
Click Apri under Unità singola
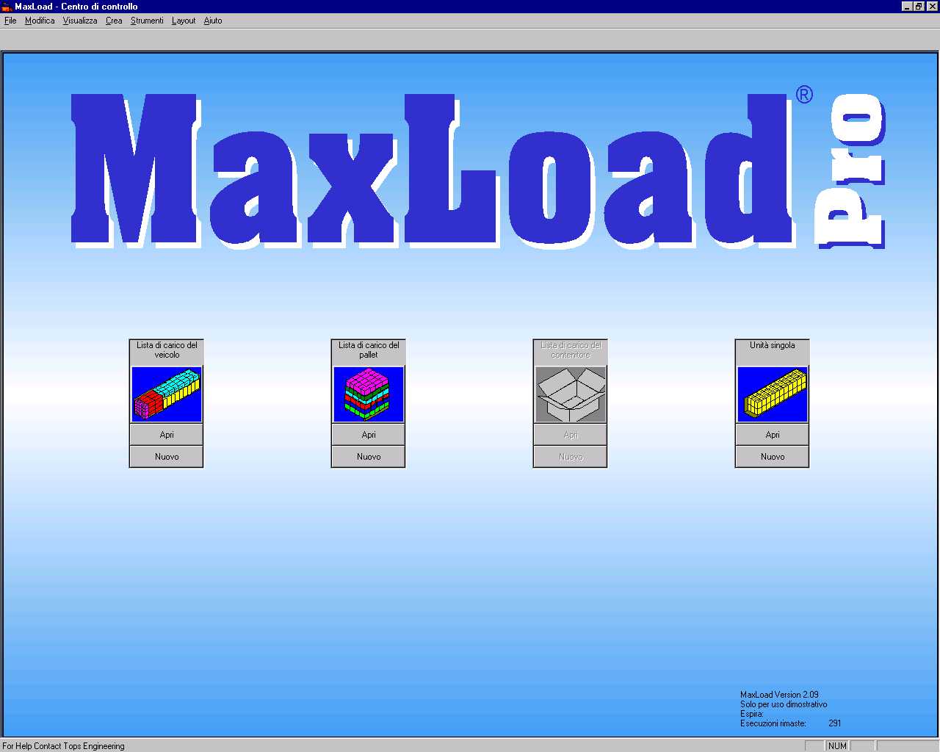point(773,435)
